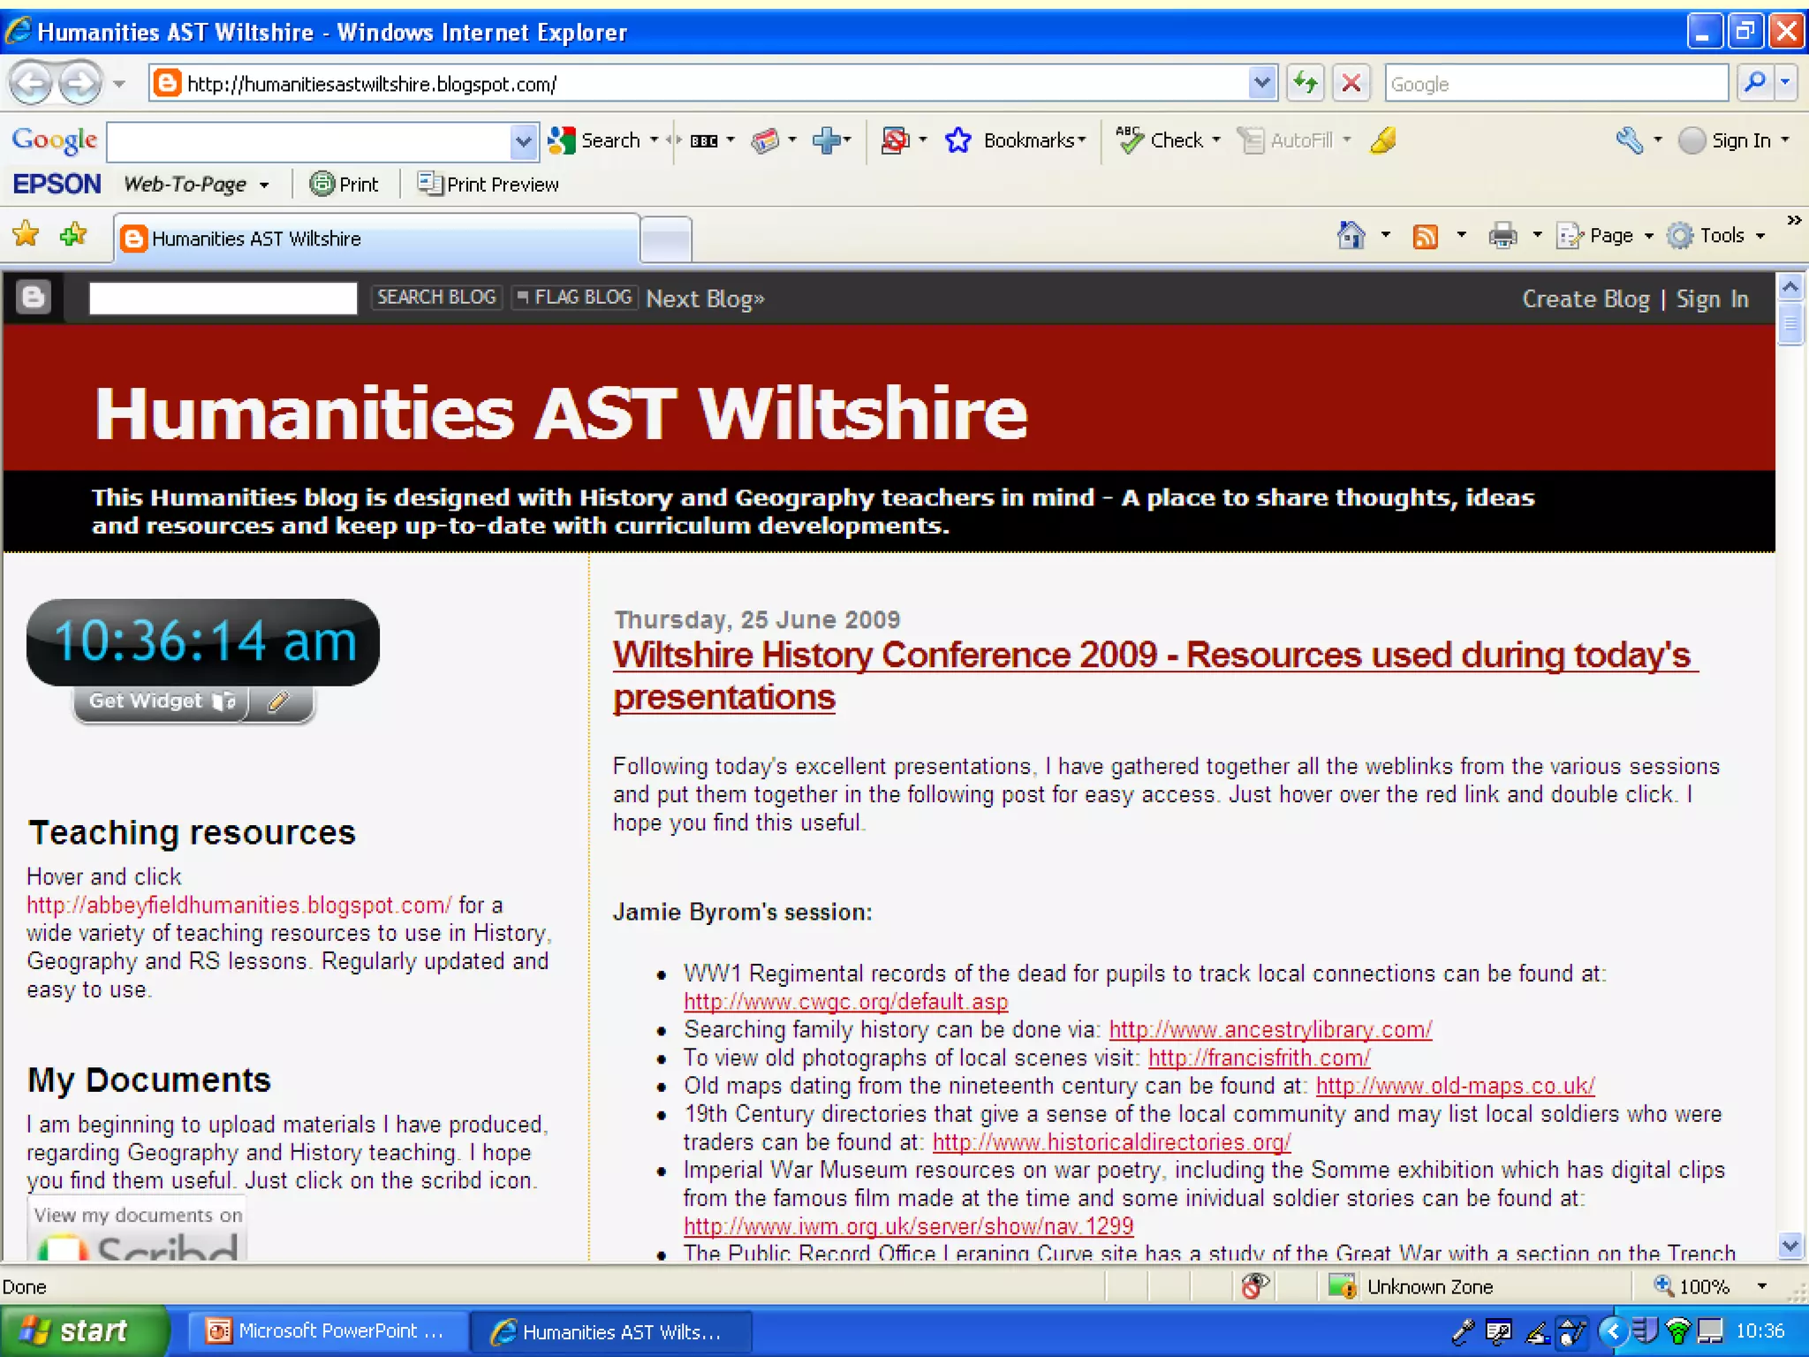
Task: Click the Stop loading X icon
Action: 1351,84
